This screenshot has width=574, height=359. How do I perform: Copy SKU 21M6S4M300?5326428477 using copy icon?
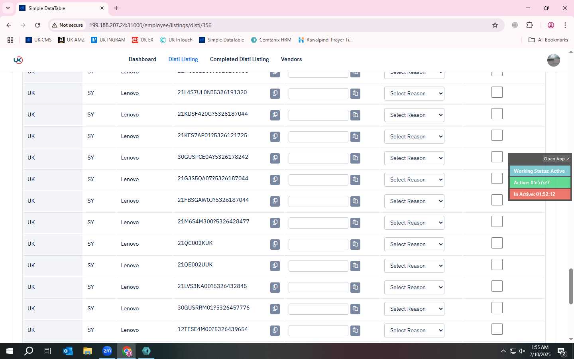point(275,223)
